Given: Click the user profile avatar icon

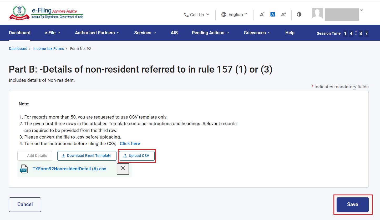Looking at the screenshot, I should pyautogui.click(x=317, y=13).
